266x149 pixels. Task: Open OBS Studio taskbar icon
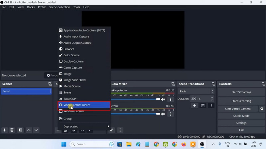202,144
